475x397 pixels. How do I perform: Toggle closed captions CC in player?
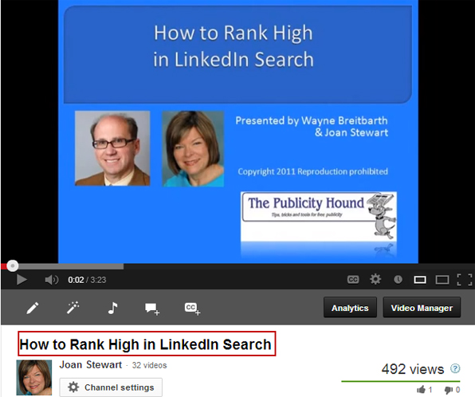pos(353,280)
